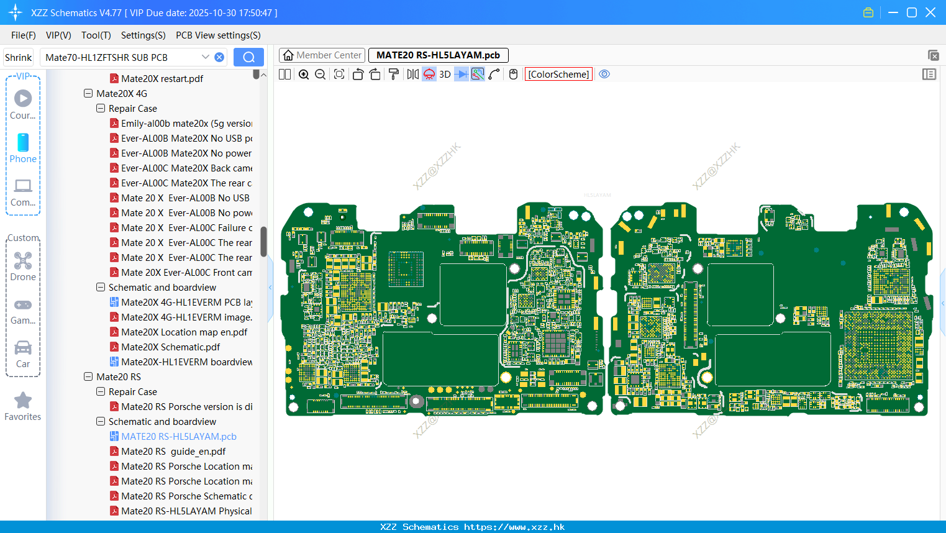Expand the search history dropdown arrow

206,57
